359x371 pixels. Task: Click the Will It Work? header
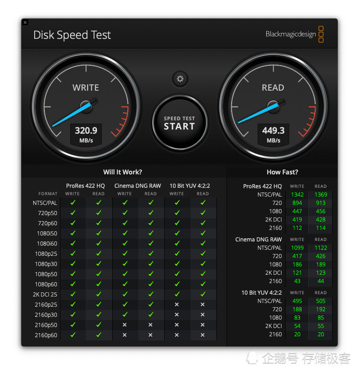(122, 172)
